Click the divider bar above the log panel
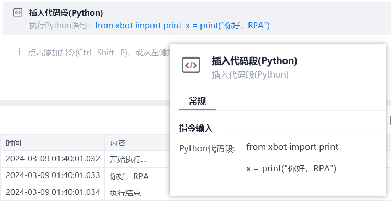391x202 pixels. click(85, 103)
